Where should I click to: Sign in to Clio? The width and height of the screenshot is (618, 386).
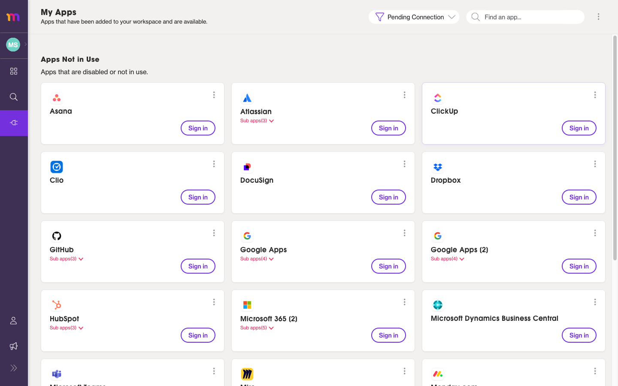pos(198,197)
